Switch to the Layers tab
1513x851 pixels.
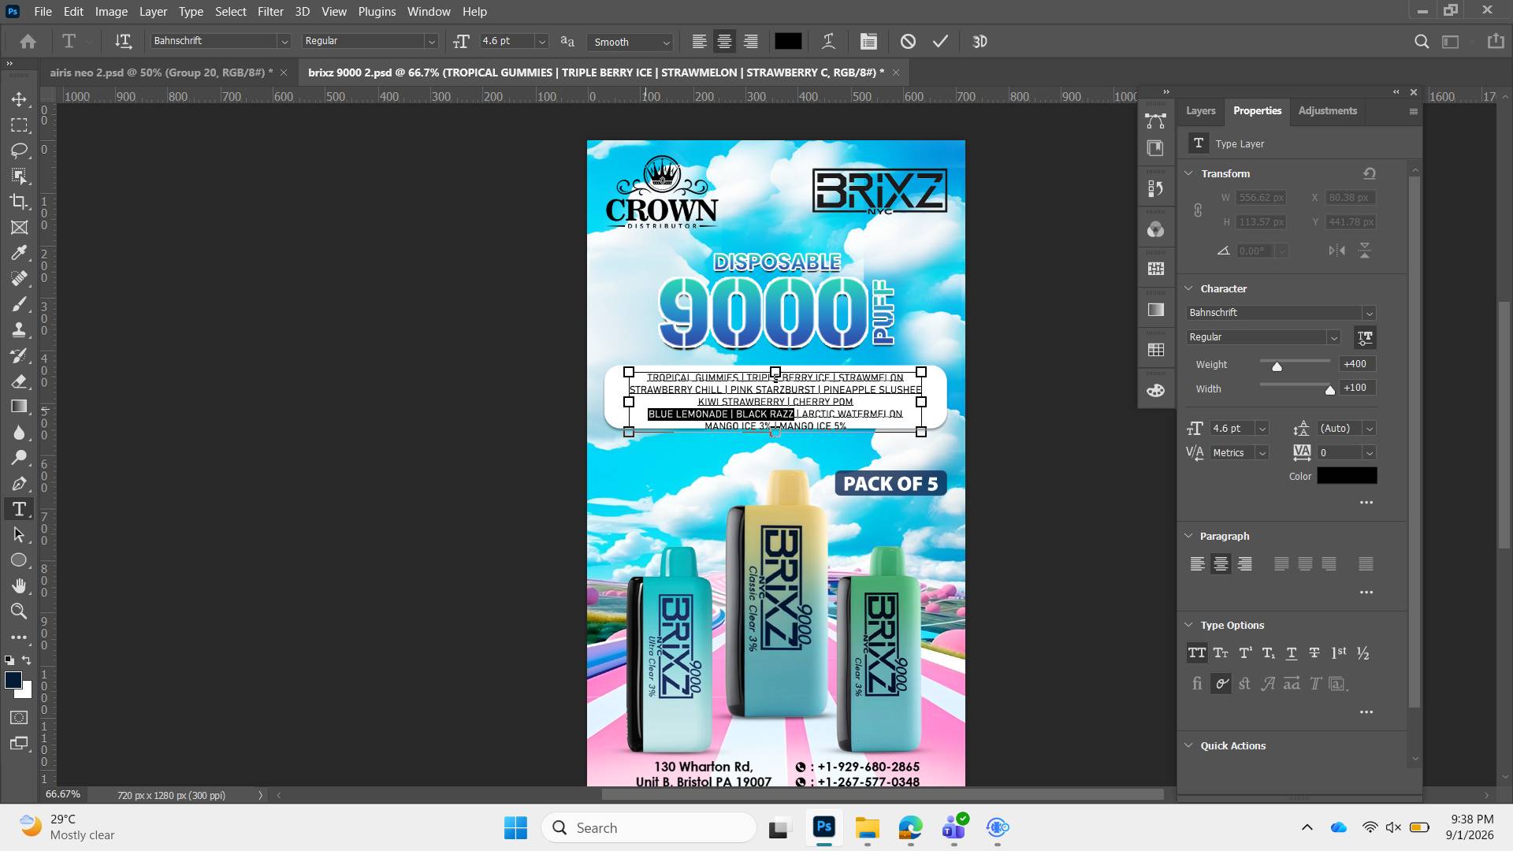click(x=1200, y=111)
